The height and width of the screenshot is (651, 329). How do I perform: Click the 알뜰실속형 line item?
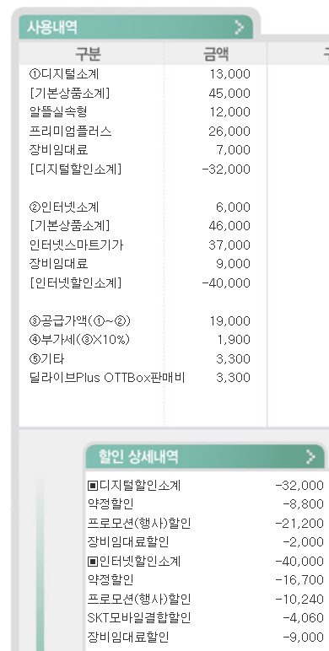pos(58,111)
